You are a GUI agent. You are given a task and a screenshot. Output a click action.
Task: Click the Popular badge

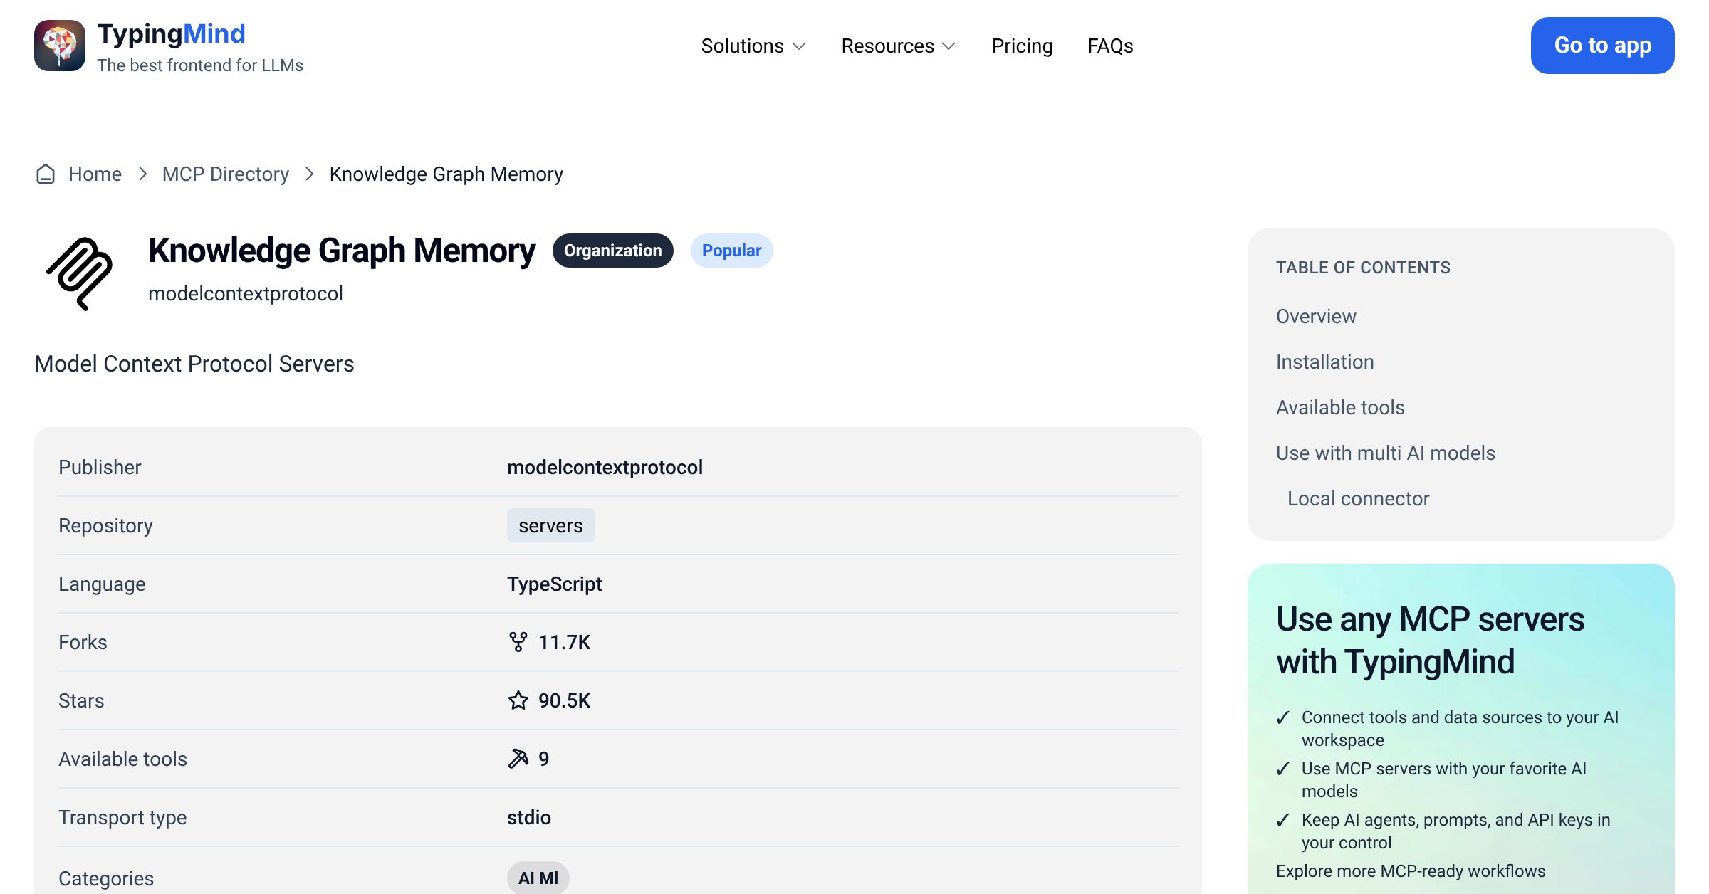pos(731,251)
